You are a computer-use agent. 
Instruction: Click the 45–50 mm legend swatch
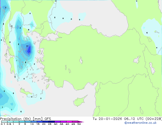click(x=75, y=122)
